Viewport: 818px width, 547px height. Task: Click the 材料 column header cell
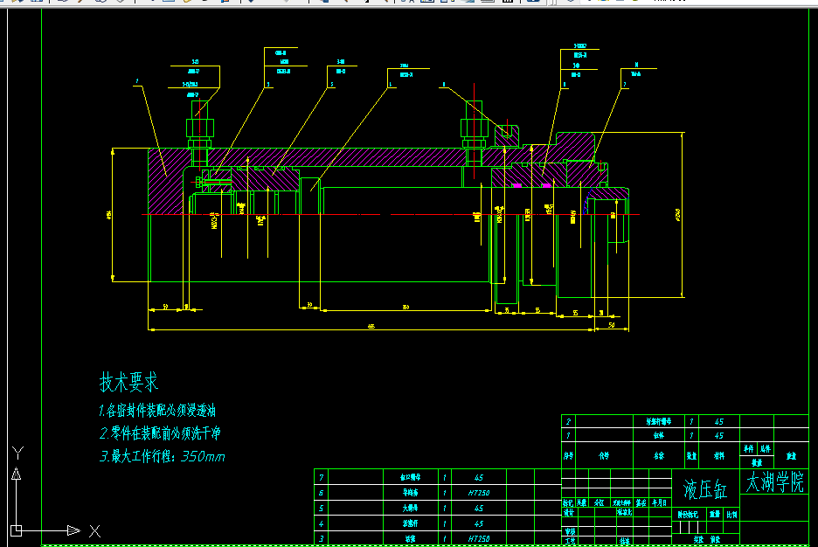coord(719,456)
